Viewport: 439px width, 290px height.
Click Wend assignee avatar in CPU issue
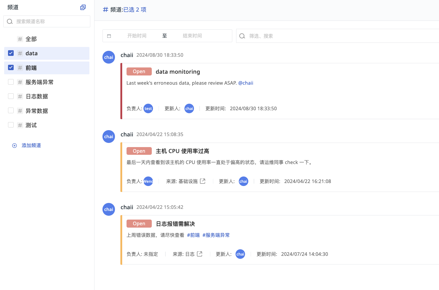tap(148, 181)
